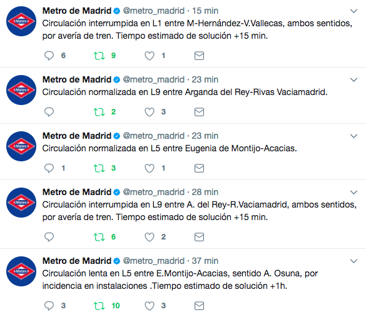Like the L1 M-Hernández-V.Vallecas tweet
Viewport: 366px width, 317px height.
tap(150, 56)
